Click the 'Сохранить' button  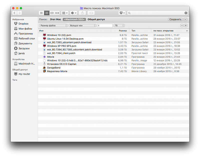[x=175, y=19]
